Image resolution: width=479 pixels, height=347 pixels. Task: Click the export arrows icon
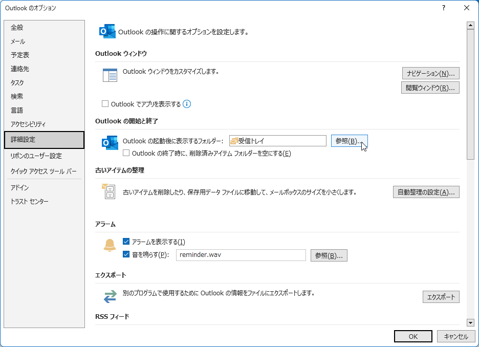click(110, 296)
